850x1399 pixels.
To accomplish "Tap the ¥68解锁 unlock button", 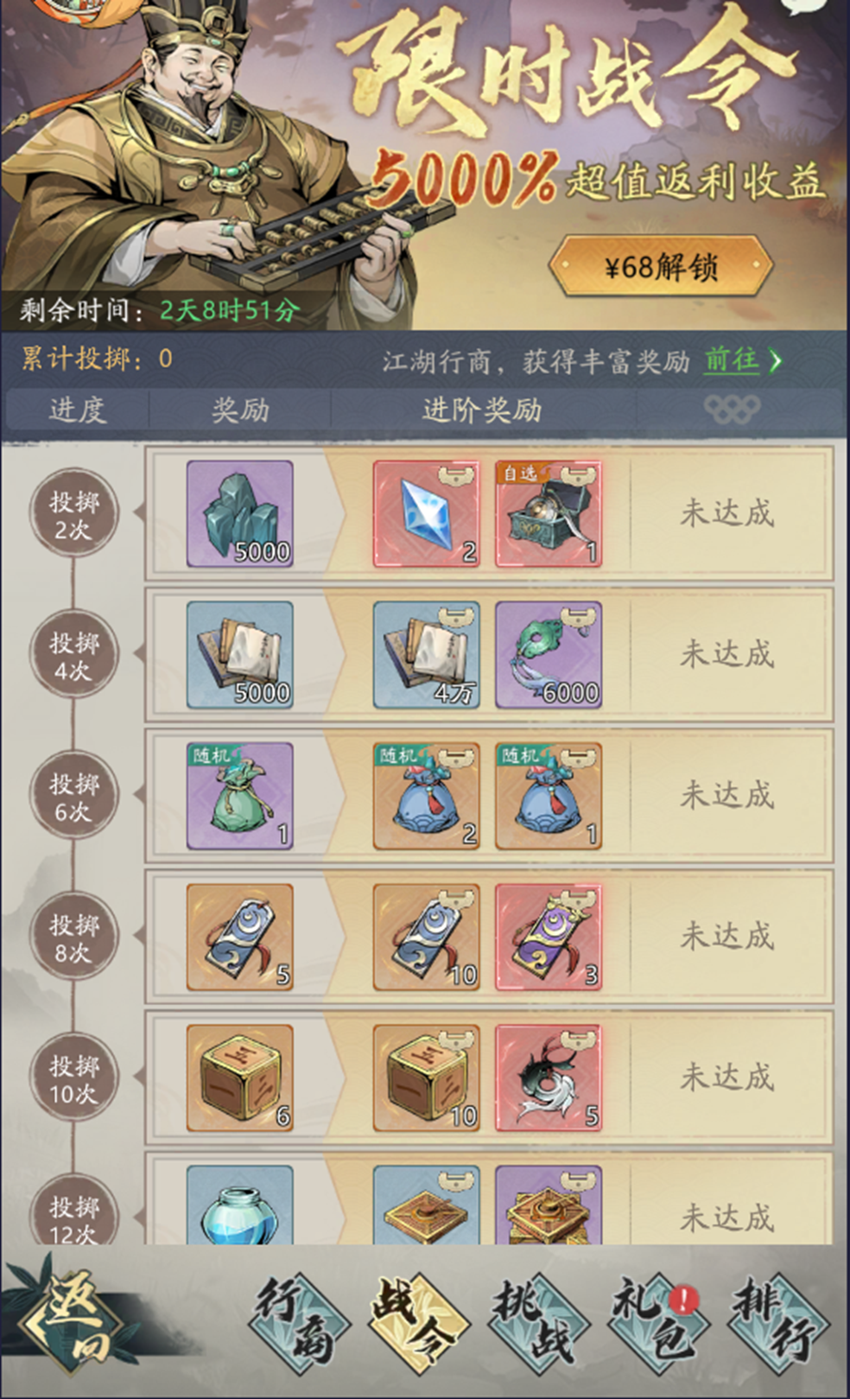I will [661, 266].
